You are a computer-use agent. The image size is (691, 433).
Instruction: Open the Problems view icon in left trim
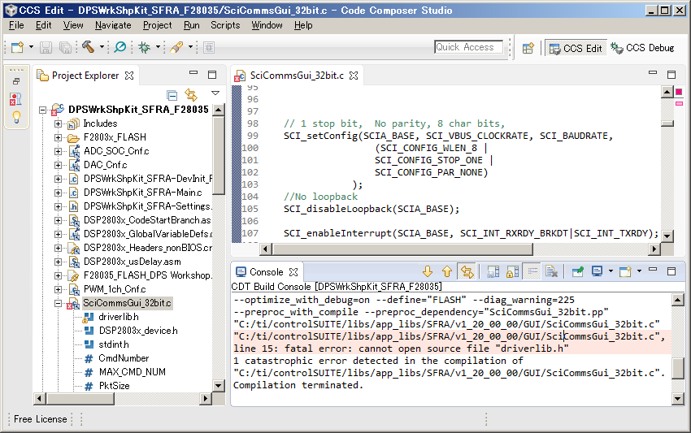coord(15,99)
